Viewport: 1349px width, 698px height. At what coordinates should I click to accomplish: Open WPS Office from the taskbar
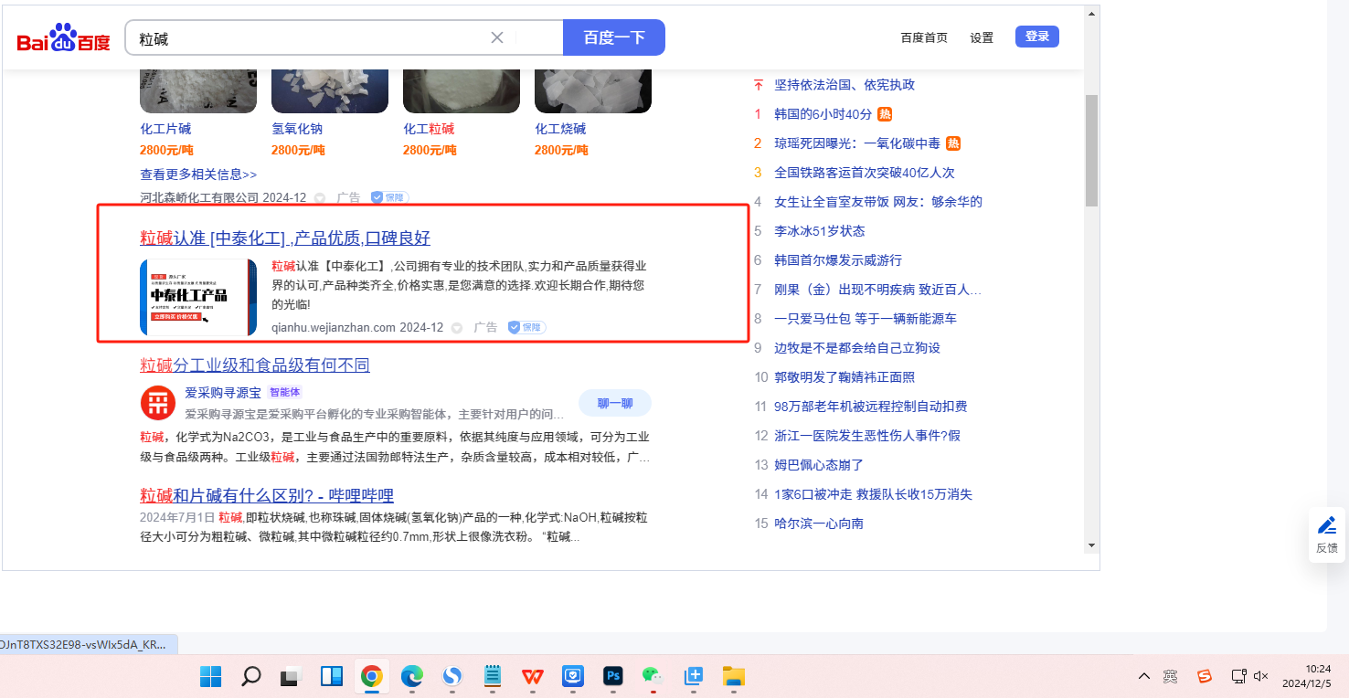pos(532,676)
